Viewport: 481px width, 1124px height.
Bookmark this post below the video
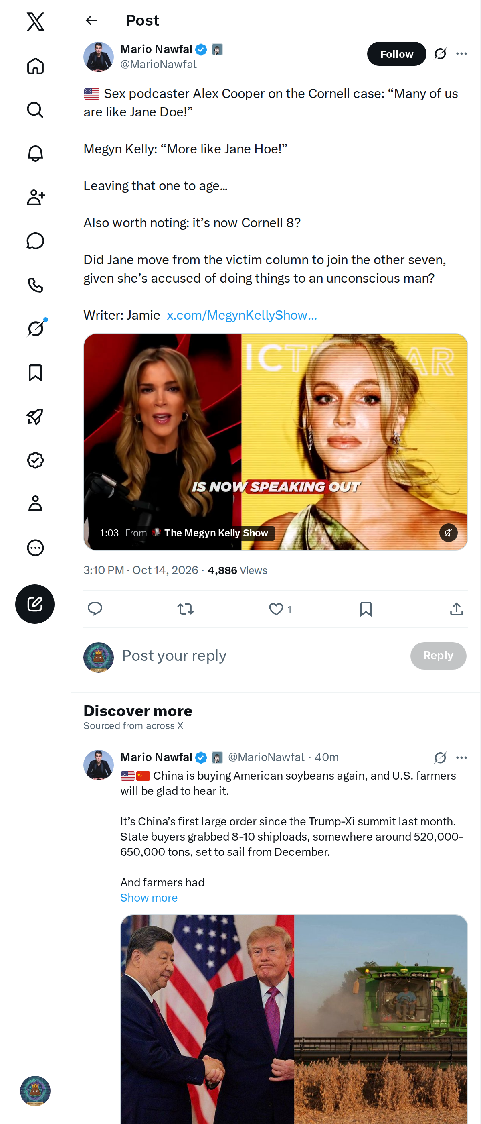366,609
